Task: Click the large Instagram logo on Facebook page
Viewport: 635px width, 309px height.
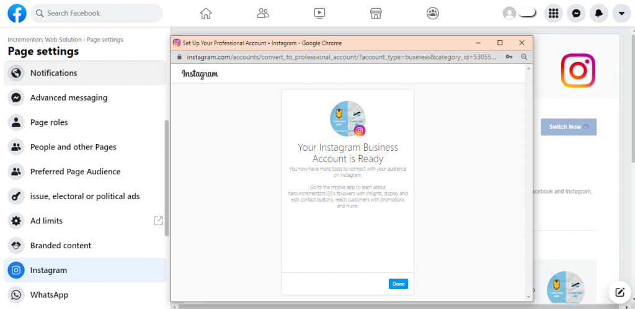Action: (x=578, y=71)
